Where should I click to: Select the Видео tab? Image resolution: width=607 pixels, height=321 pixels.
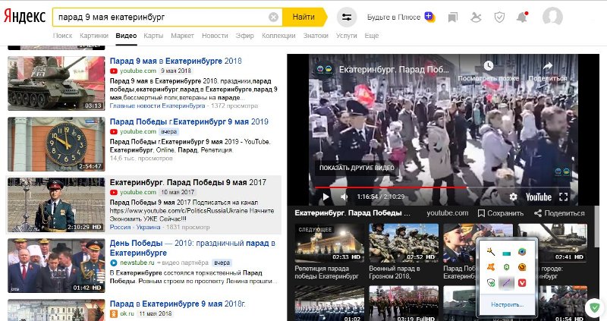click(126, 36)
